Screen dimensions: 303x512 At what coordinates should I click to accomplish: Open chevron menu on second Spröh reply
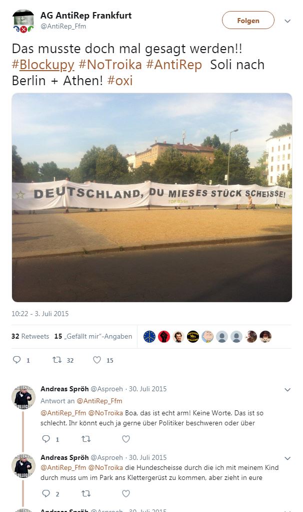tap(287, 458)
